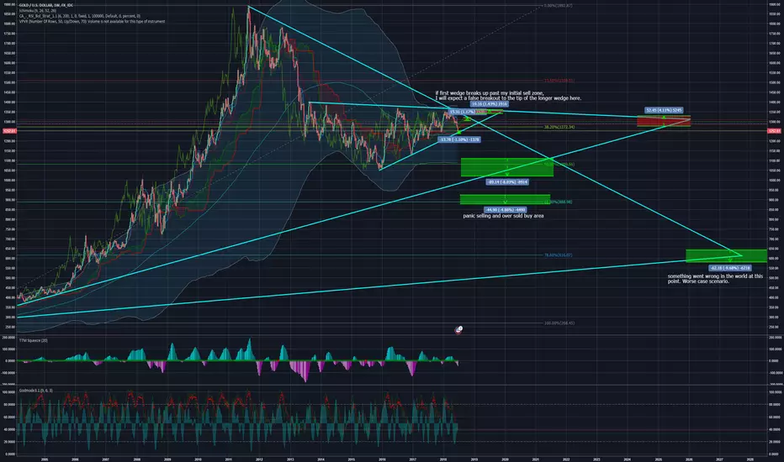Click the red current price tag on left axis
Screen dimensions: 784x462
tap(9, 131)
